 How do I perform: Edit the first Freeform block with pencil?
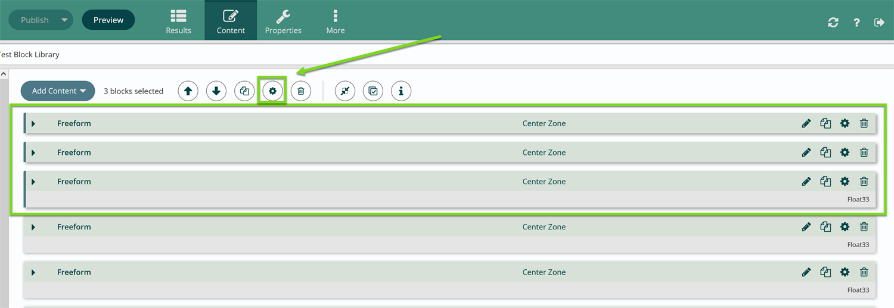pos(806,123)
